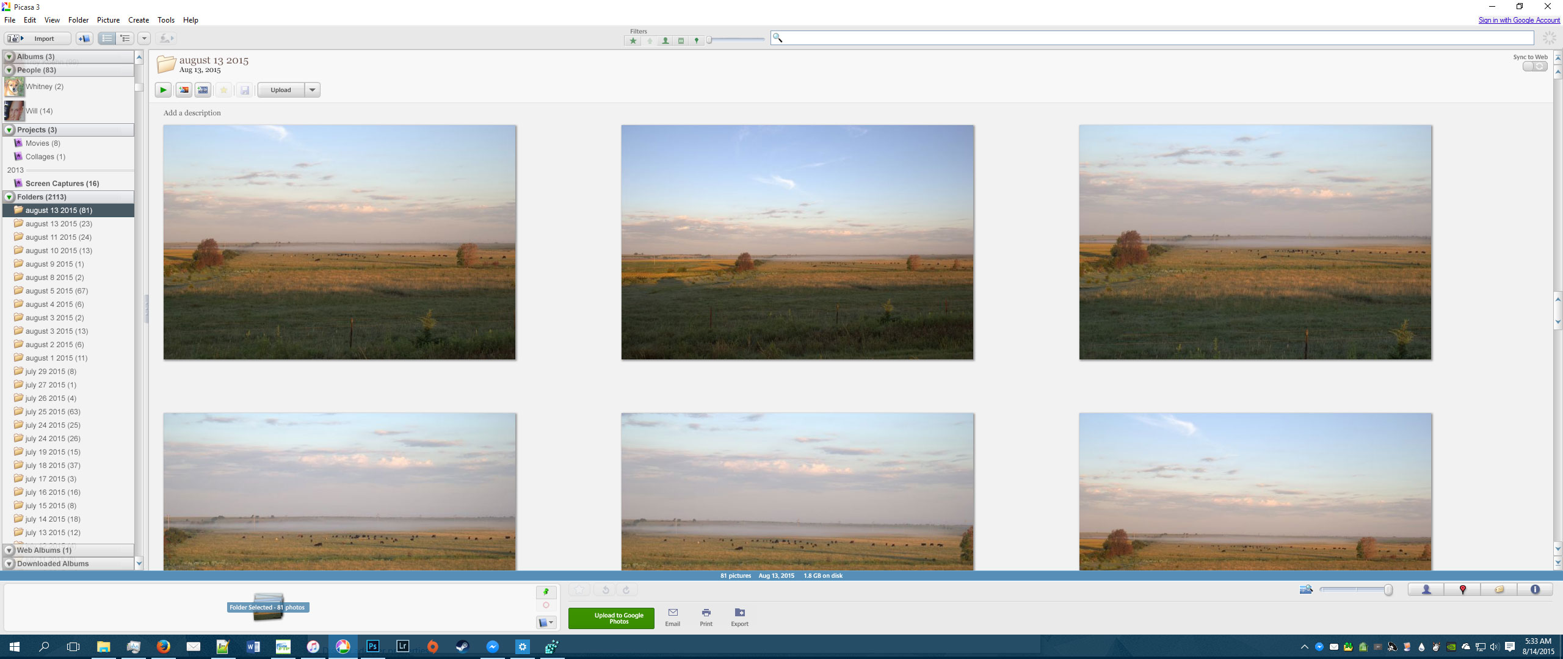
Task: Open Upload dropdown arrow
Action: [312, 90]
